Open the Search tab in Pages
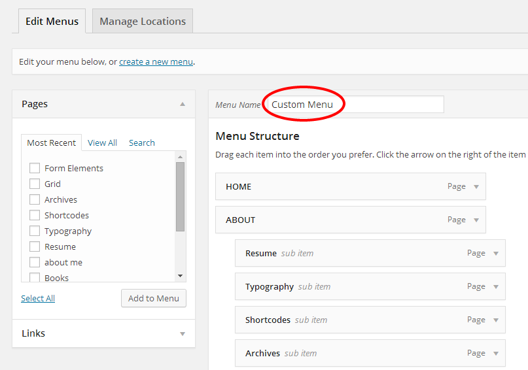 point(141,143)
